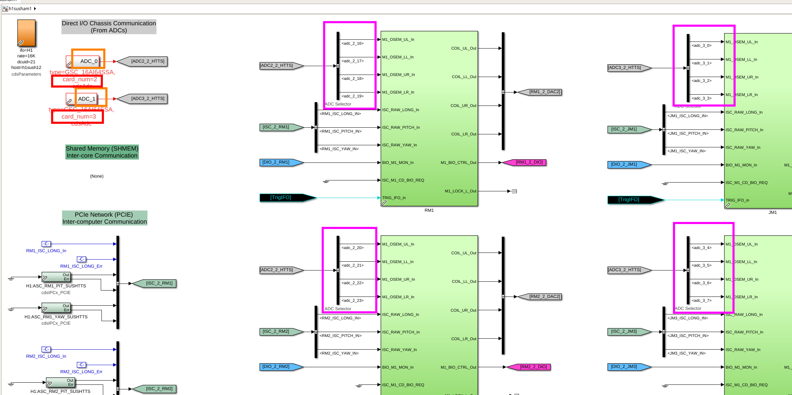
Task: Click the h1susham1 breadcrumb model icon
Action: (x=5, y=8)
